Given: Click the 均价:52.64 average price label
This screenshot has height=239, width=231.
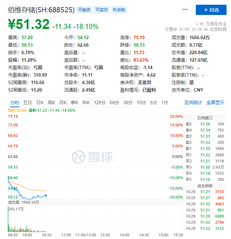Looking at the screenshot, I should [x=17, y=111].
